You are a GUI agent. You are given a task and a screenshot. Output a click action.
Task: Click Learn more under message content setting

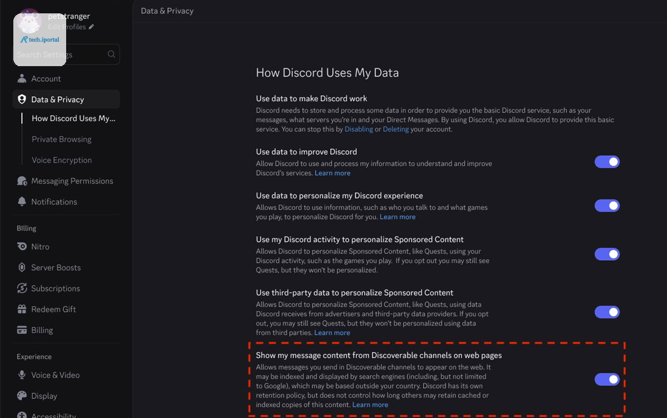[370, 405]
